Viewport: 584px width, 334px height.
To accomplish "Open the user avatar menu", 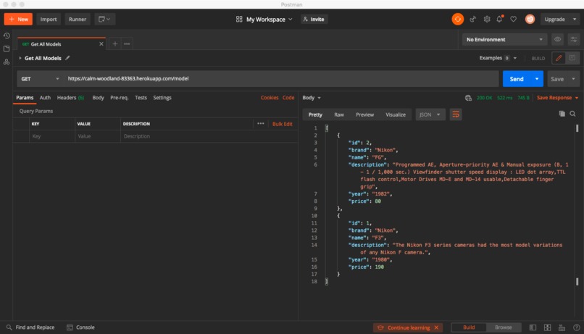I will click(x=530, y=19).
